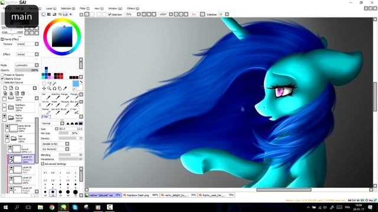Viewport: 378px width, 212px height.
Task: Choose the Marker brush tool
Action: (46, 111)
